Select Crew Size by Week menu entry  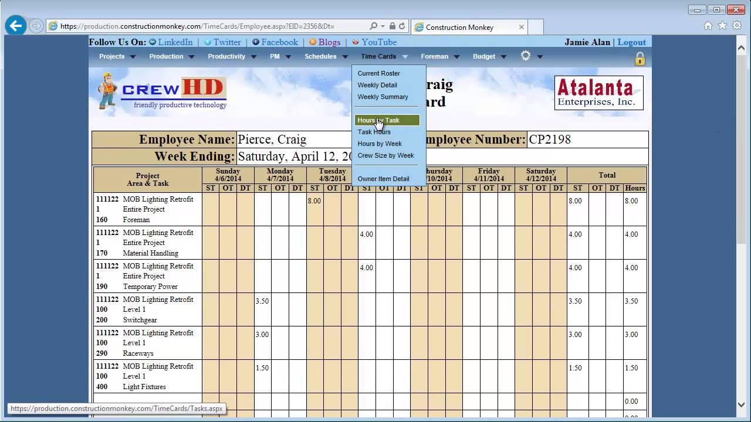(387, 155)
